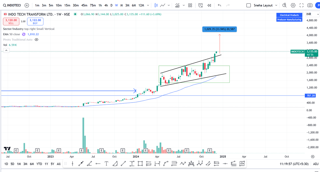320x172 pixels.
Task: Select the horizontal ray tool
Action: pos(98,163)
